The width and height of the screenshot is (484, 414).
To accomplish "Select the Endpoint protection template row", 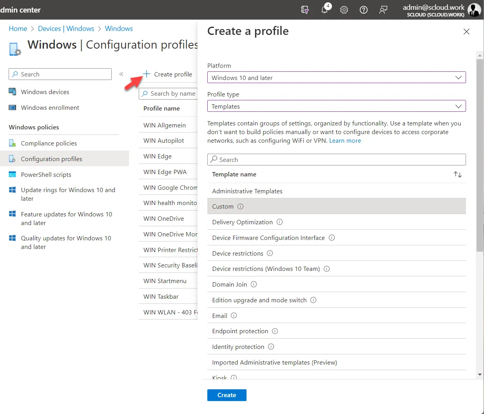I will [x=336, y=331].
